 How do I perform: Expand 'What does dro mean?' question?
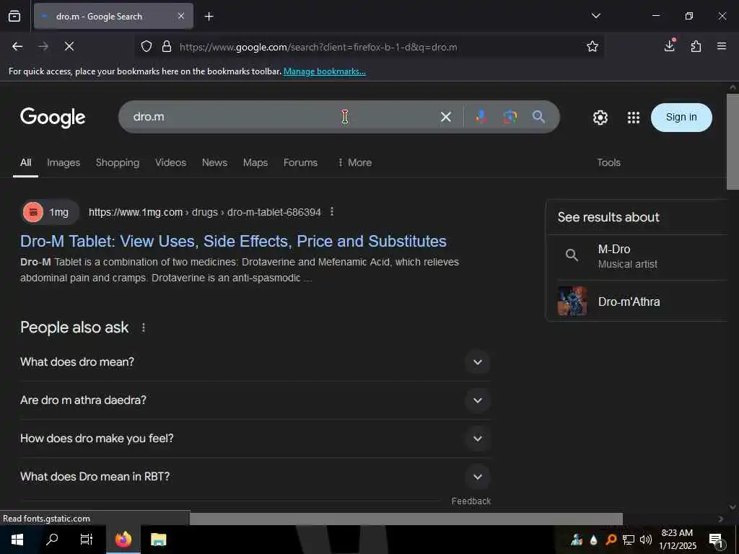tap(255, 362)
